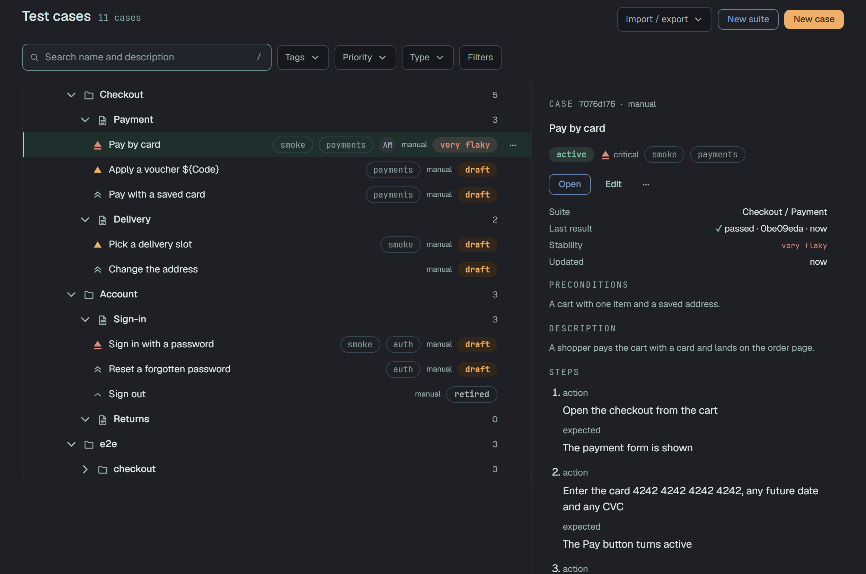The width and height of the screenshot is (866, 574).
Task: Collapse the Checkout folder chevron
Action: click(x=71, y=95)
